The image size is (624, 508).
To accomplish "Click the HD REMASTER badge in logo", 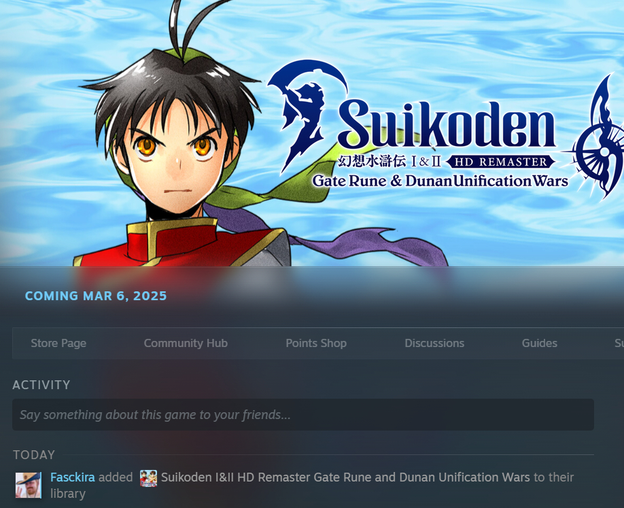I will [x=501, y=162].
